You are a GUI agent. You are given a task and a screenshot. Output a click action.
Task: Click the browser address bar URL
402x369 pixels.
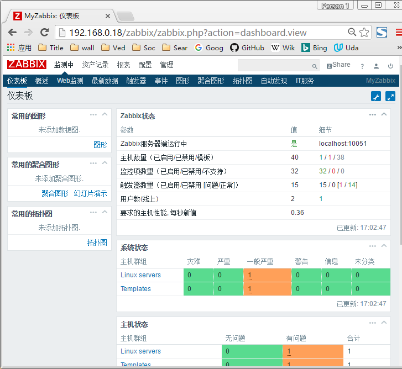(x=188, y=33)
